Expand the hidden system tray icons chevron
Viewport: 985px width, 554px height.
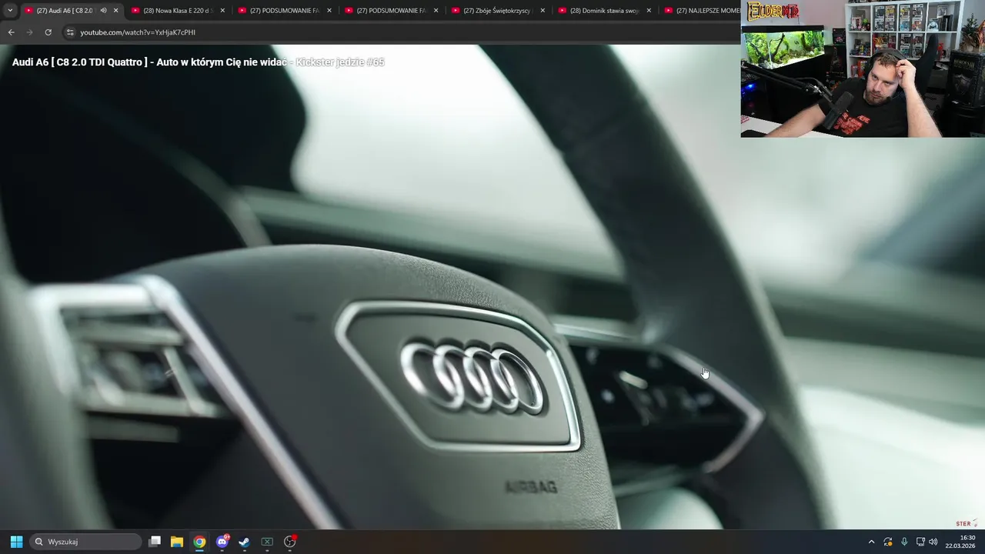[x=871, y=542]
